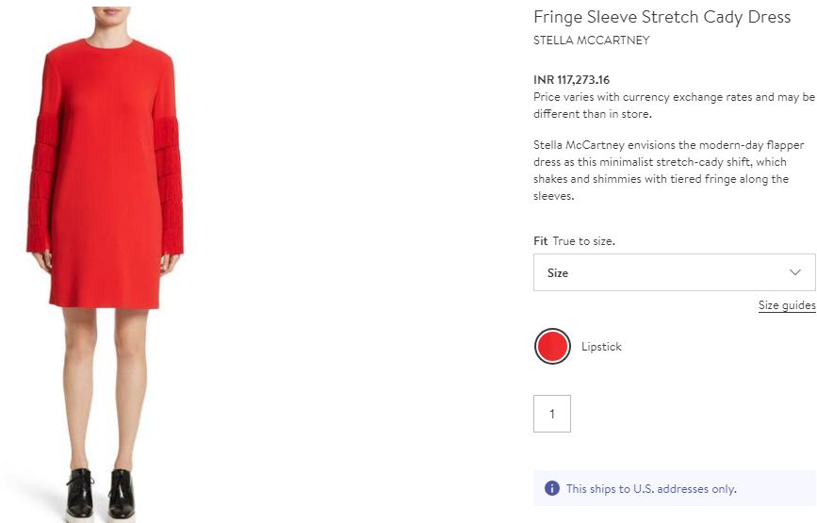Click the Fit True to size text

574,241
